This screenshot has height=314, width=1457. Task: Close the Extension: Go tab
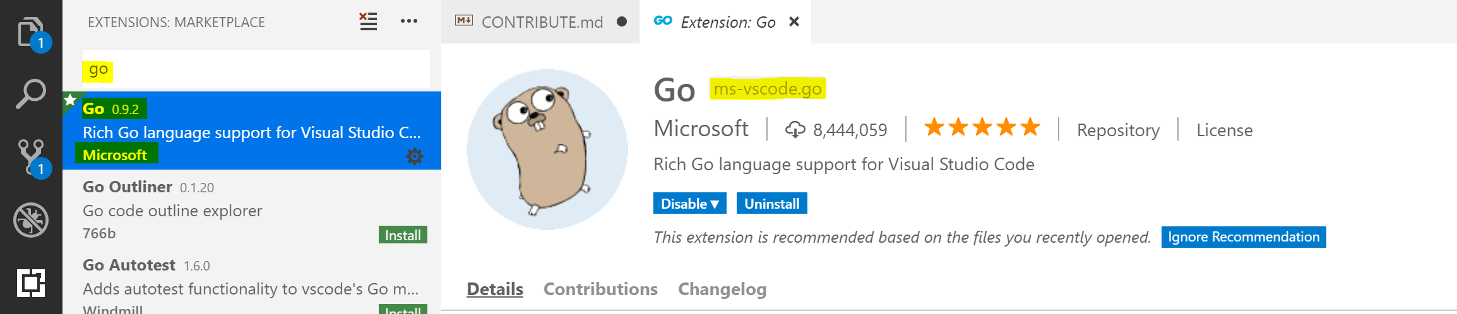pyautogui.click(x=794, y=22)
